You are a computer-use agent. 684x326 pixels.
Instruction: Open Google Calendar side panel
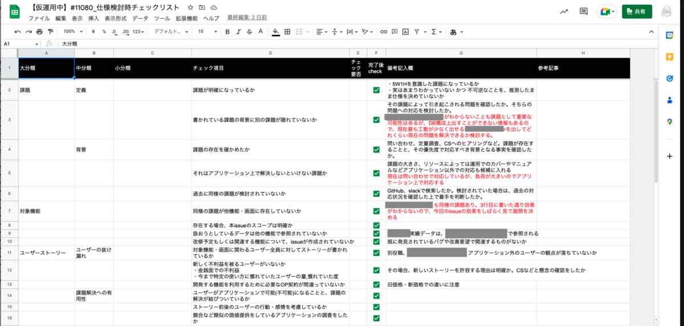[x=670, y=35]
